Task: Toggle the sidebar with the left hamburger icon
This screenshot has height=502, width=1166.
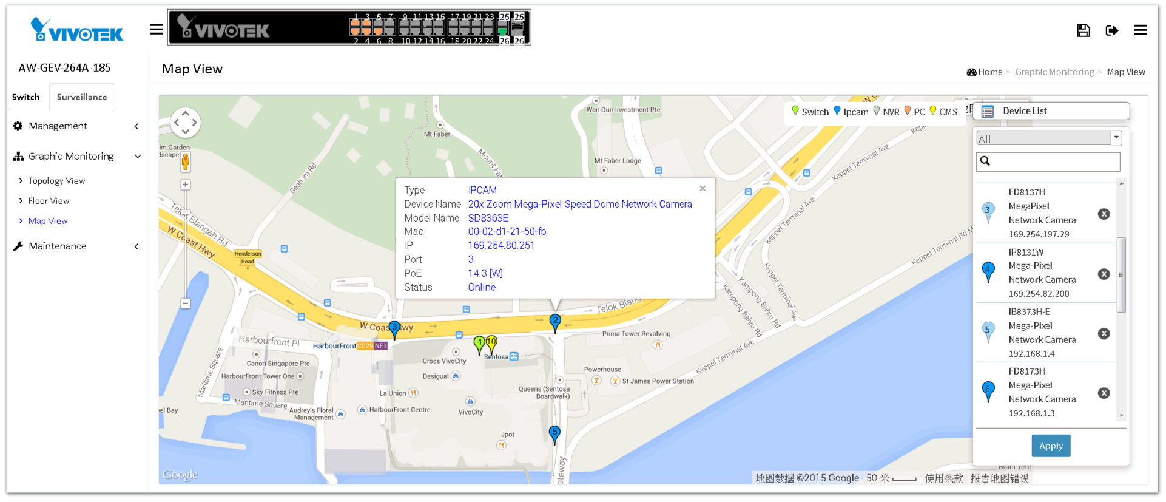Action: click(x=157, y=29)
